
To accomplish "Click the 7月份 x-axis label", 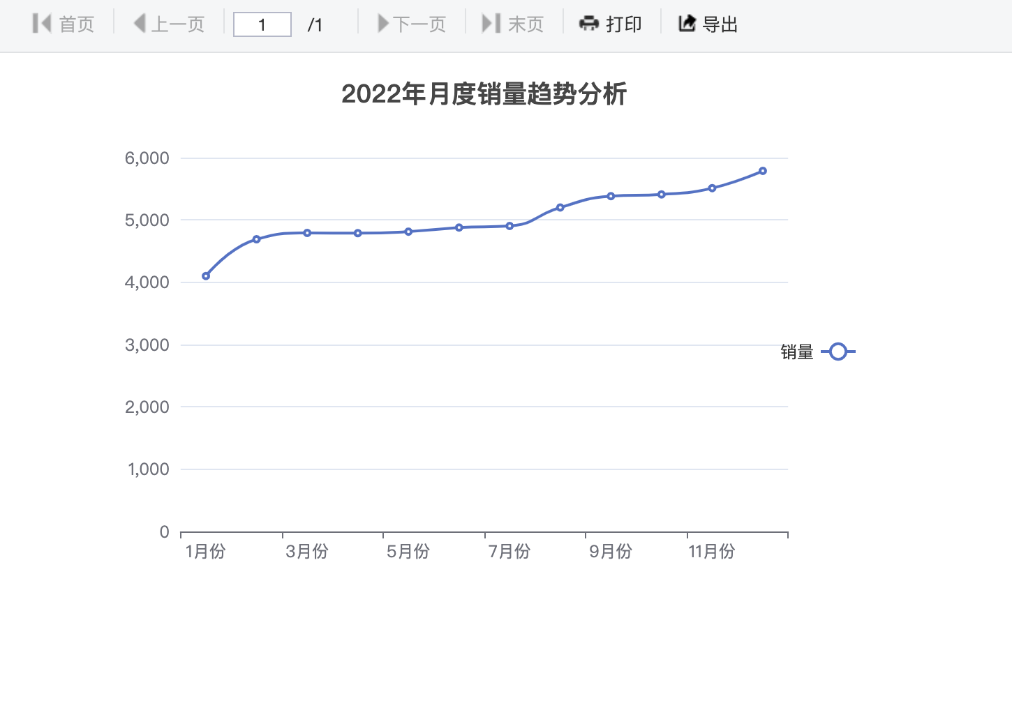I will click(509, 552).
